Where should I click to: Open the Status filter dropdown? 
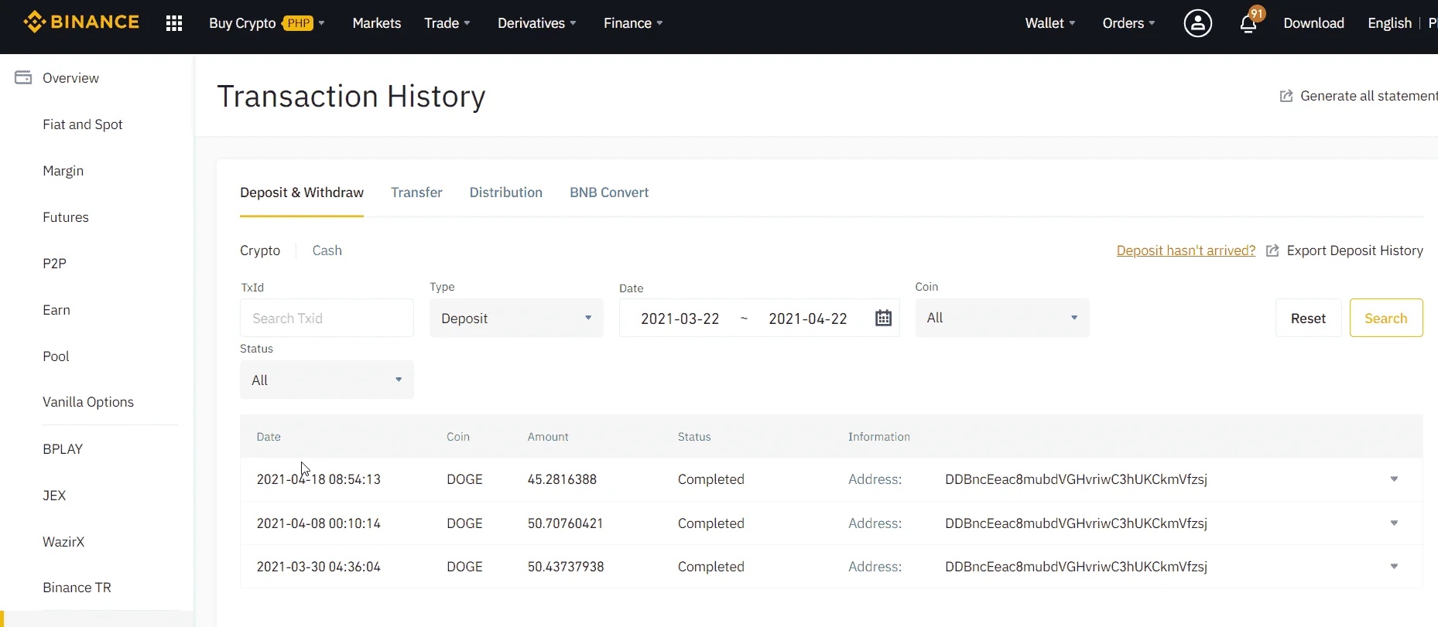click(327, 380)
